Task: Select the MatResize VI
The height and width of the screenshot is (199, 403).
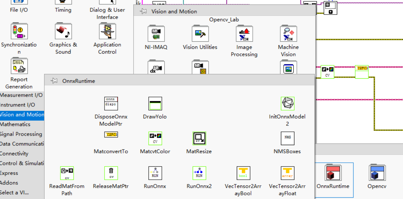Action: pyautogui.click(x=199, y=138)
